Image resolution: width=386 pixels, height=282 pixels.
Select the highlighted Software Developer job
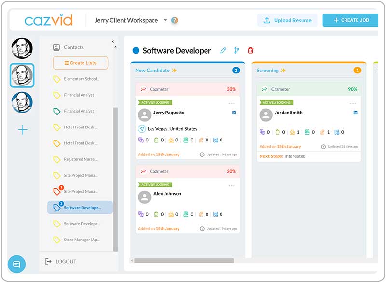80,207
